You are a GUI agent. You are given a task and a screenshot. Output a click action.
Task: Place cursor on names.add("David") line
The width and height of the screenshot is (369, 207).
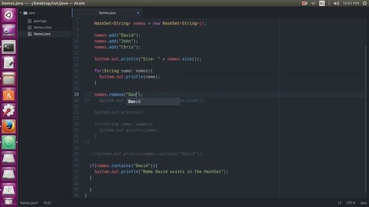point(117,35)
